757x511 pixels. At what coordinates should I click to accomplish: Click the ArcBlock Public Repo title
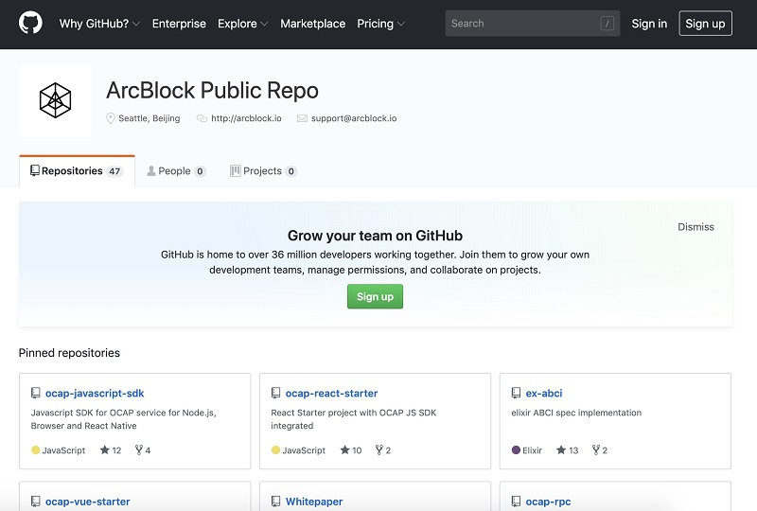tap(212, 90)
